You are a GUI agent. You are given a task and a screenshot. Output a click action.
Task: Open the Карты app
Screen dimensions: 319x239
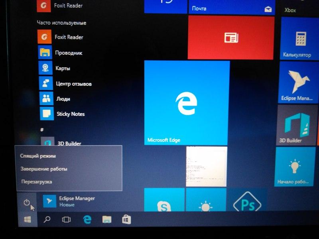[55, 68]
